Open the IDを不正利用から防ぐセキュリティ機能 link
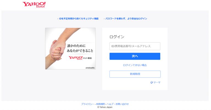The image size is (211, 110). (x=79, y=19)
